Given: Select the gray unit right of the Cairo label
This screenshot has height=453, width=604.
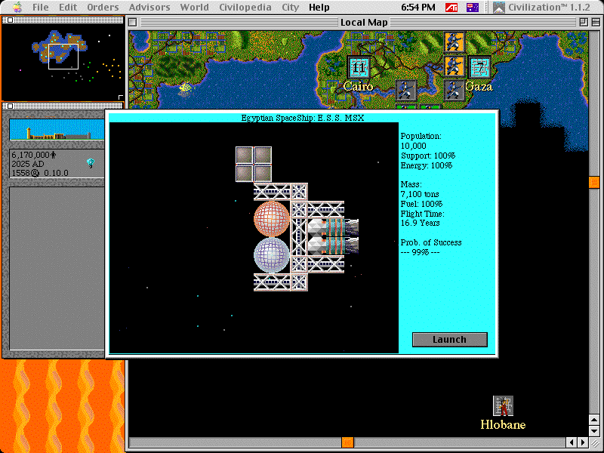Looking at the screenshot, I should tap(406, 91).
